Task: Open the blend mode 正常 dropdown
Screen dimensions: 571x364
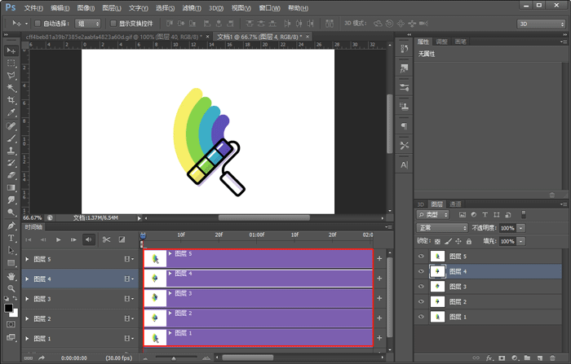Action: point(442,228)
